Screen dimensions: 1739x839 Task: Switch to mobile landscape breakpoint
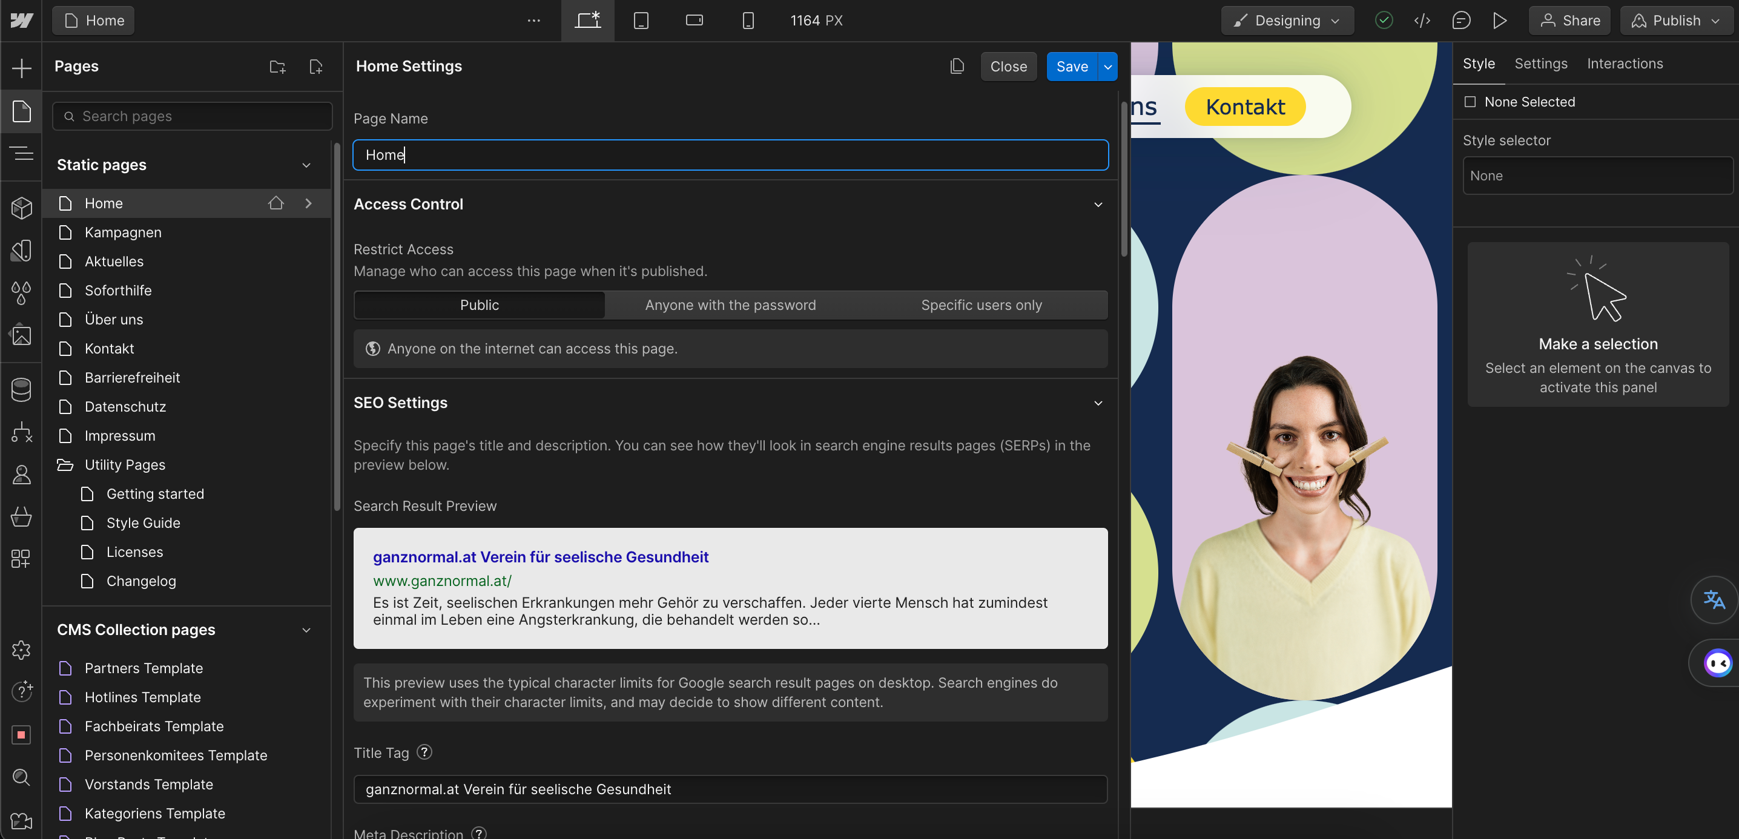[694, 20]
